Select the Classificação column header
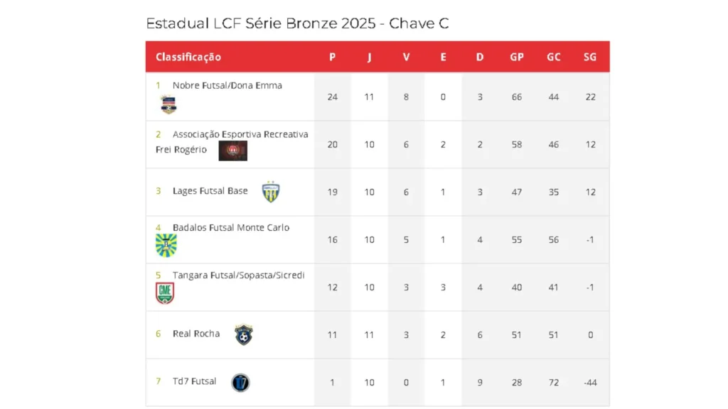This screenshot has width=728, height=409. pyautogui.click(x=188, y=57)
